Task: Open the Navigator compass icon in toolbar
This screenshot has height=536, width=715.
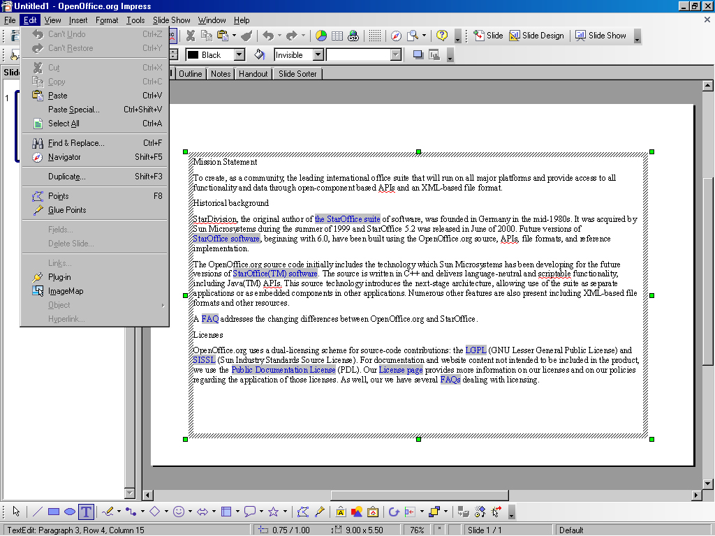Action: pyautogui.click(x=396, y=36)
